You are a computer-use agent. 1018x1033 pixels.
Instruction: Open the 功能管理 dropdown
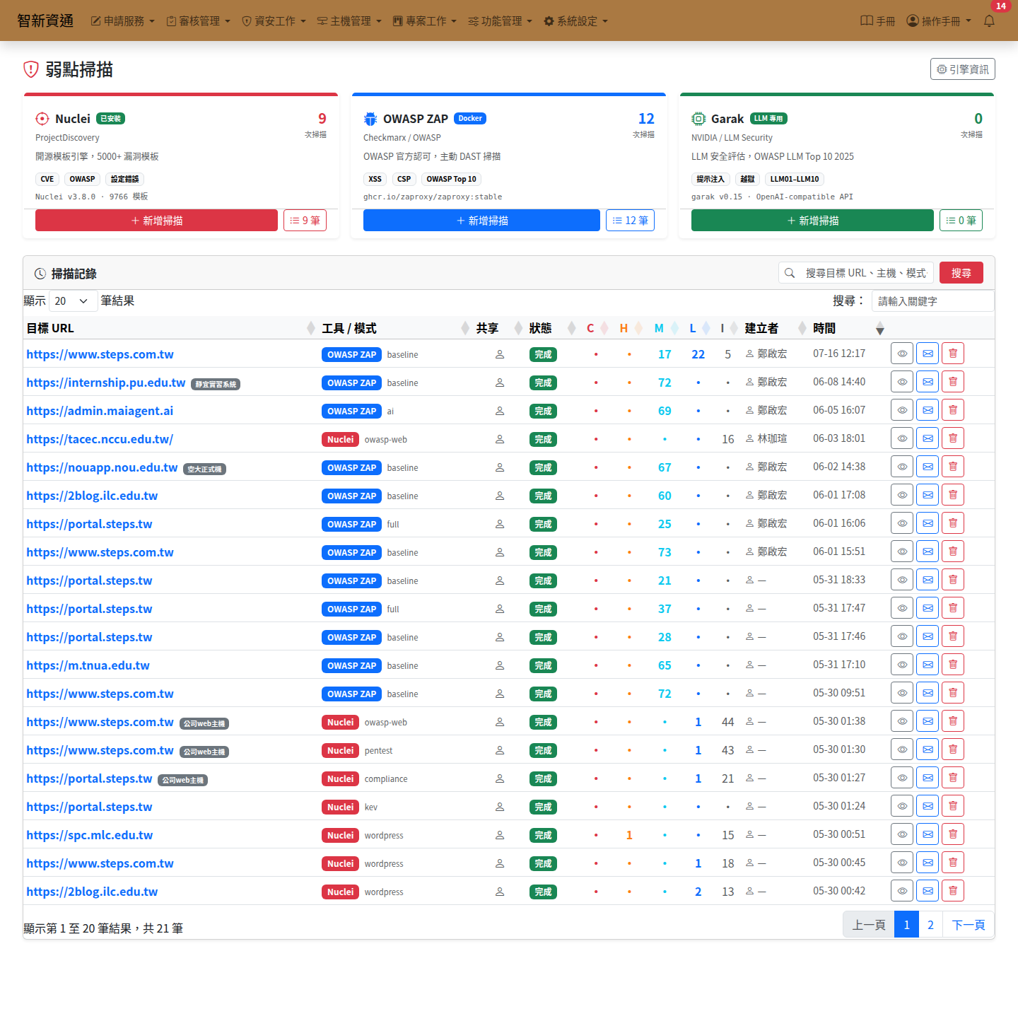pos(501,21)
